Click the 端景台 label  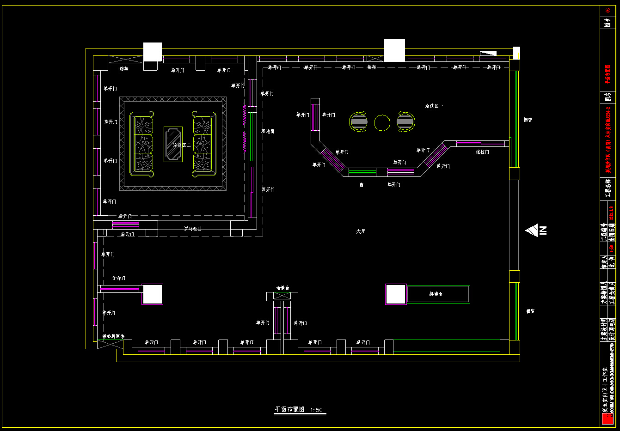coord(282,288)
